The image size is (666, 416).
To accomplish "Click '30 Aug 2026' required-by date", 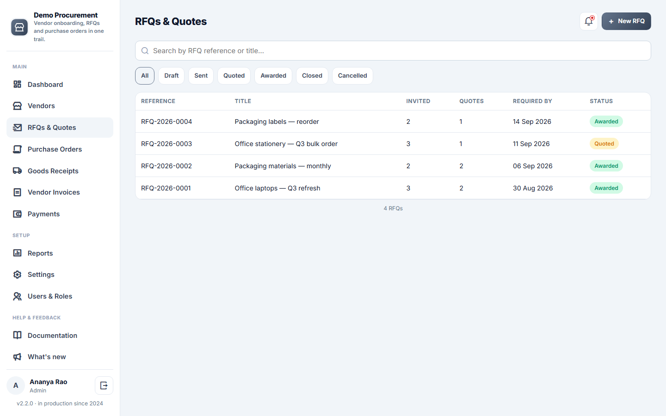I will [533, 188].
